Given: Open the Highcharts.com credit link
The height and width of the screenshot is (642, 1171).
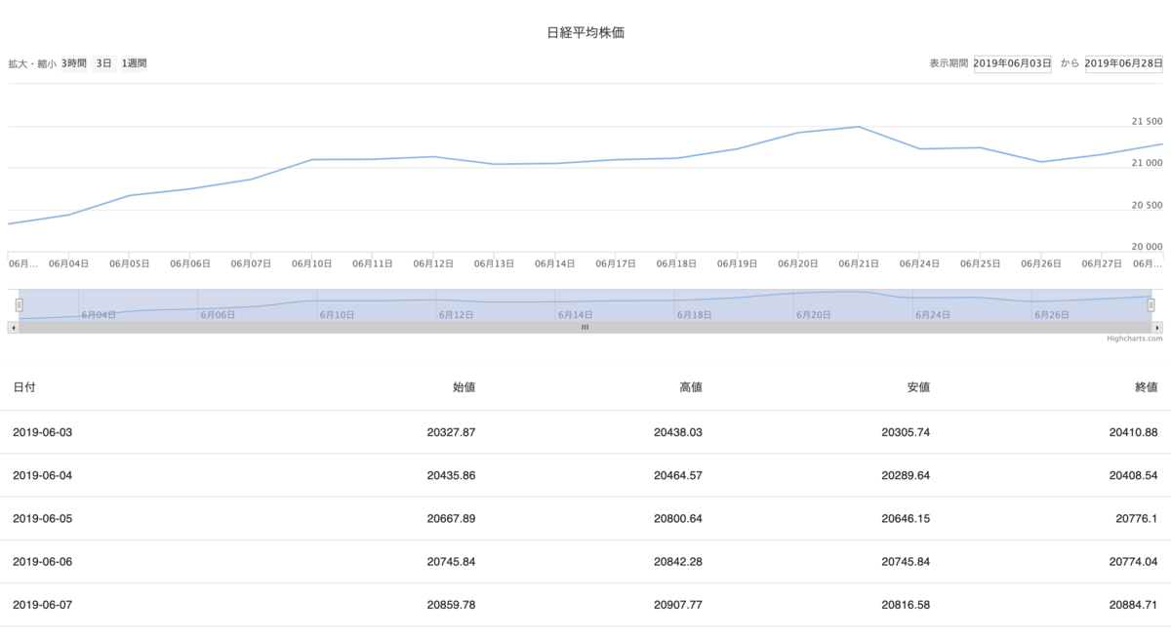Looking at the screenshot, I should pyautogui.click(x=1135, y=339).
